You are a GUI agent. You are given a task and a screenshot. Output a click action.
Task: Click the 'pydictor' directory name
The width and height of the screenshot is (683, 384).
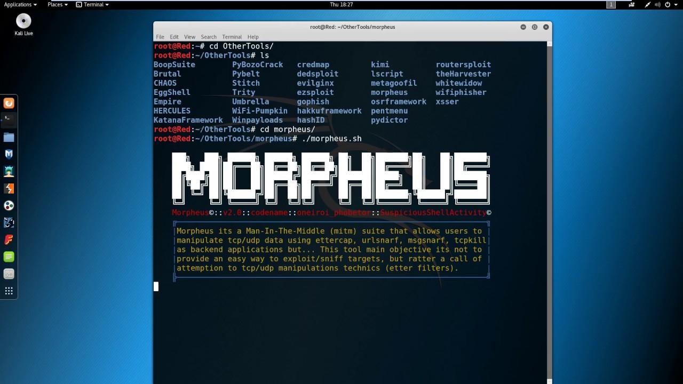[x=390, y=120]
